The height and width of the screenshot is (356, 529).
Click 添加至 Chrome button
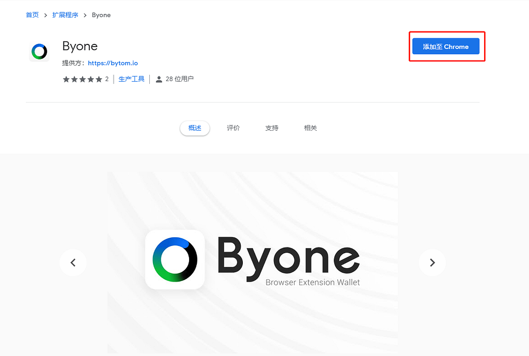coord(446,47)
